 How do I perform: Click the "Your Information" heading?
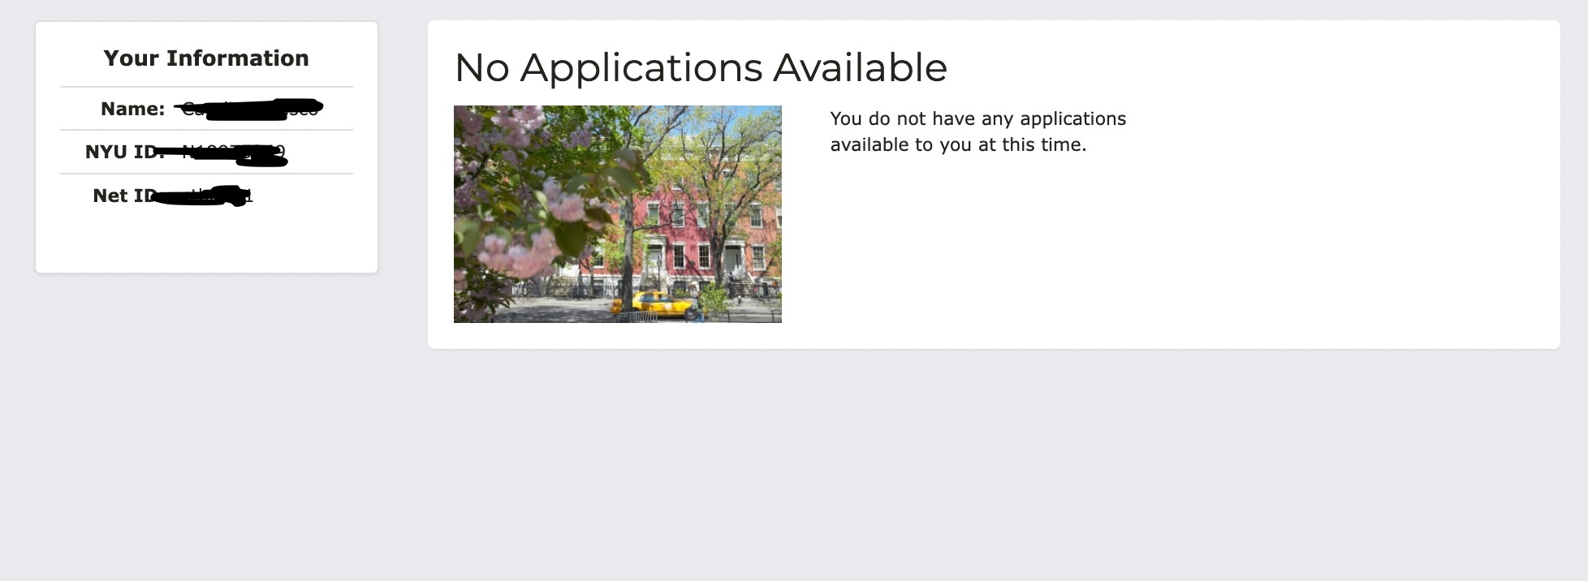click(x=206, y=58)
